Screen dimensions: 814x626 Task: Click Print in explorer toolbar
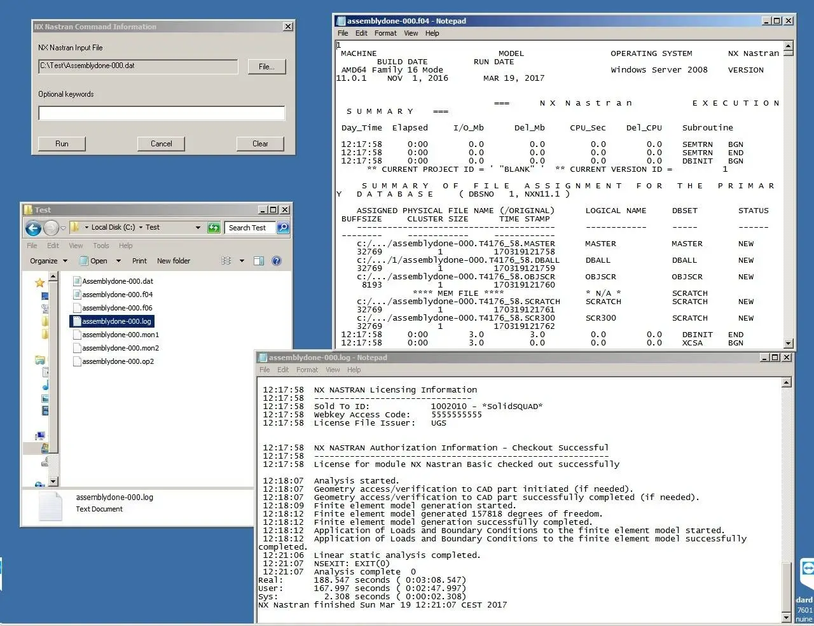pyautogui.click(x=139, y=261)
